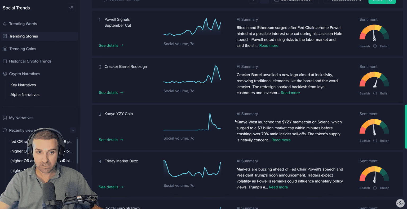Open Key Narratives submenu item
This screenshot has width=407, height=209.
[x=23, y=85]
